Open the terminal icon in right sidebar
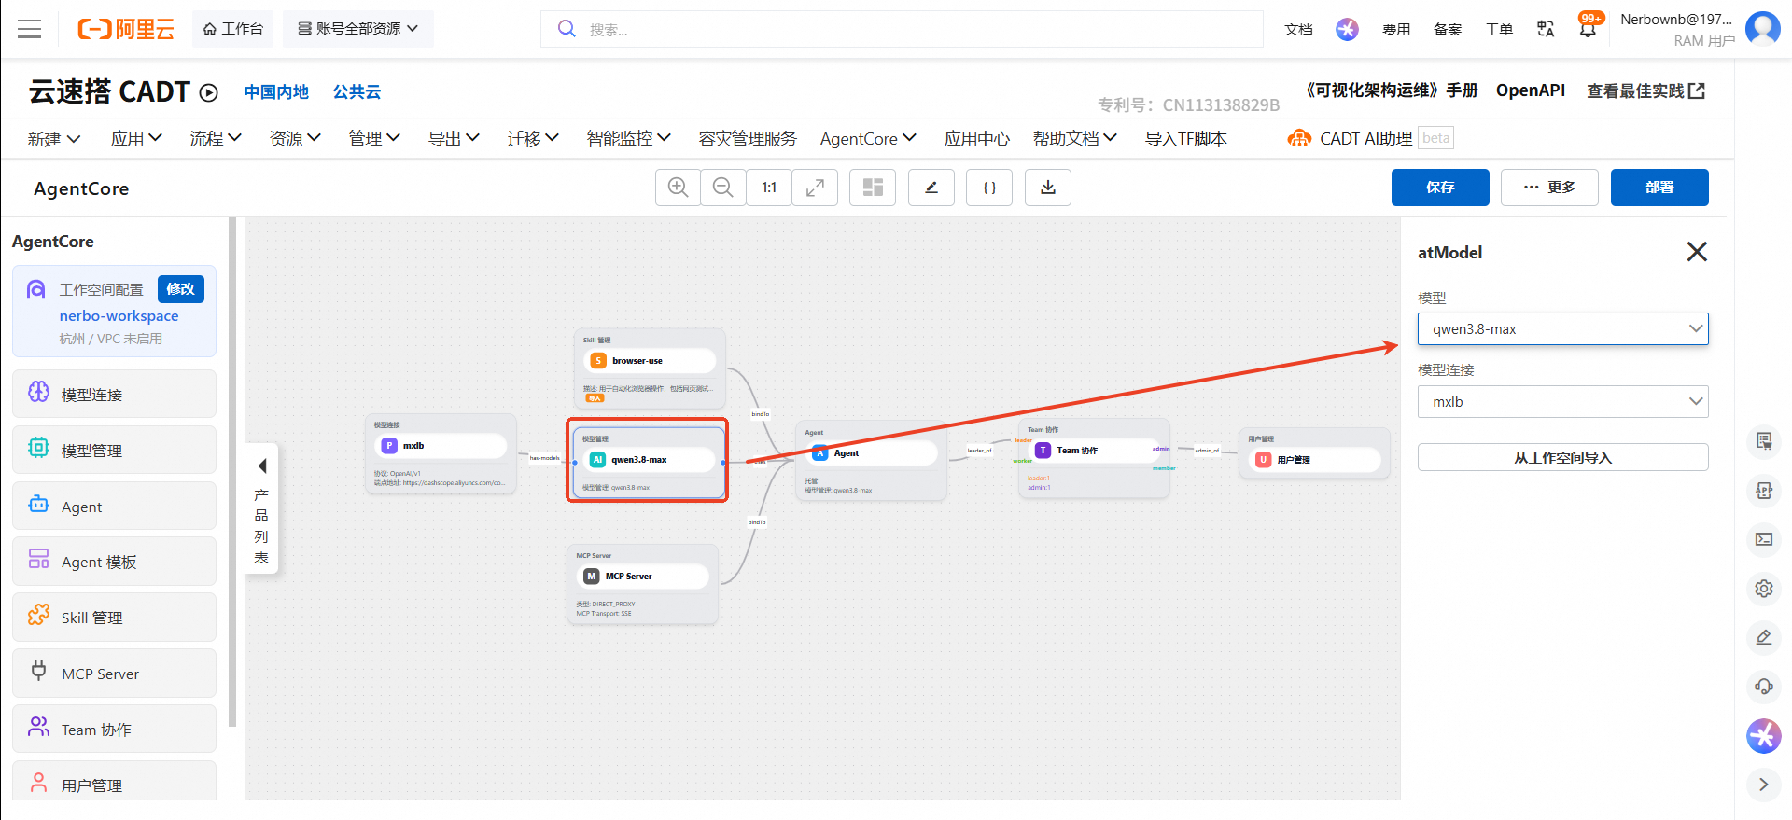This screenshot has height=820, width=1792. pos(1764,539)
